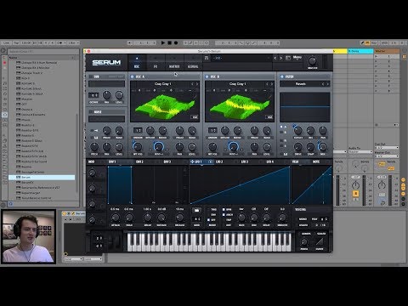Switch to the GLOBAL tab in Serum
This screenshot has height=306, width=408.
tap(193, 62)
